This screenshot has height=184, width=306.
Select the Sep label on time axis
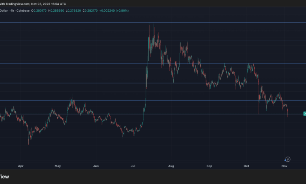[209, 166]
